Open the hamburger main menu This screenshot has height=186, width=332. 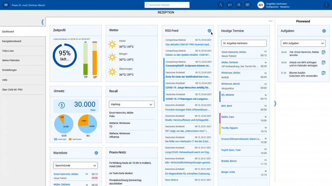point(6,5)
